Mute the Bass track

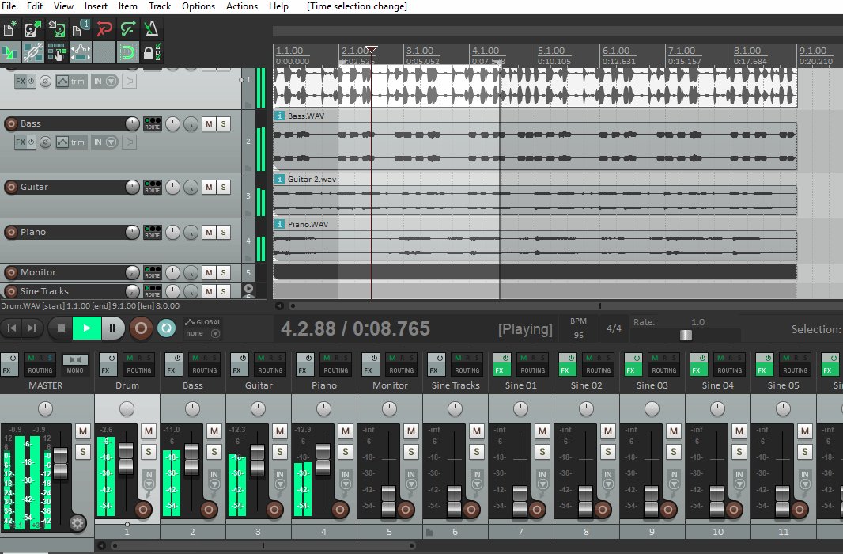coord(210,123)
